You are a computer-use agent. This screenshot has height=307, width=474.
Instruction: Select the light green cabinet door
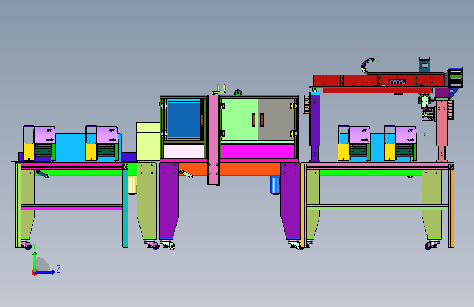click(239, 120)
